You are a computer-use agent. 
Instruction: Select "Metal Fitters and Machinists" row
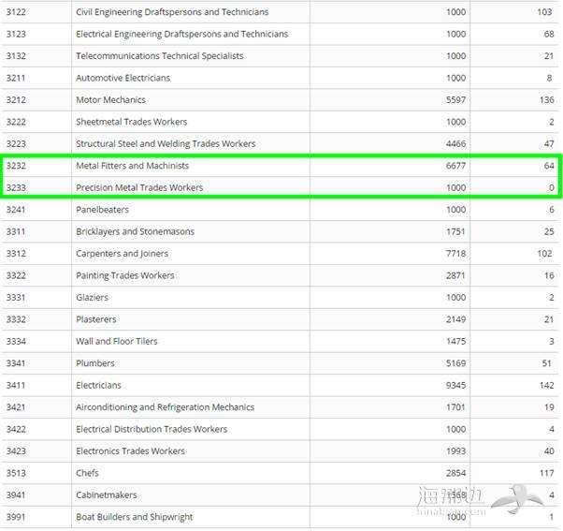133,166
